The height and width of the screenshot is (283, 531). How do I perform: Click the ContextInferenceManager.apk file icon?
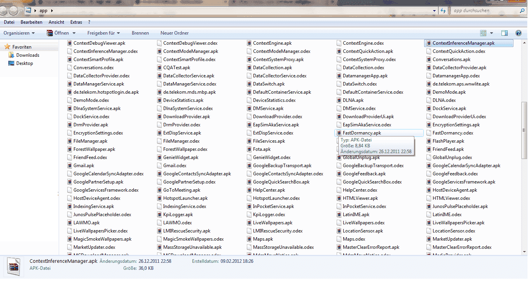tap(428, 43)
